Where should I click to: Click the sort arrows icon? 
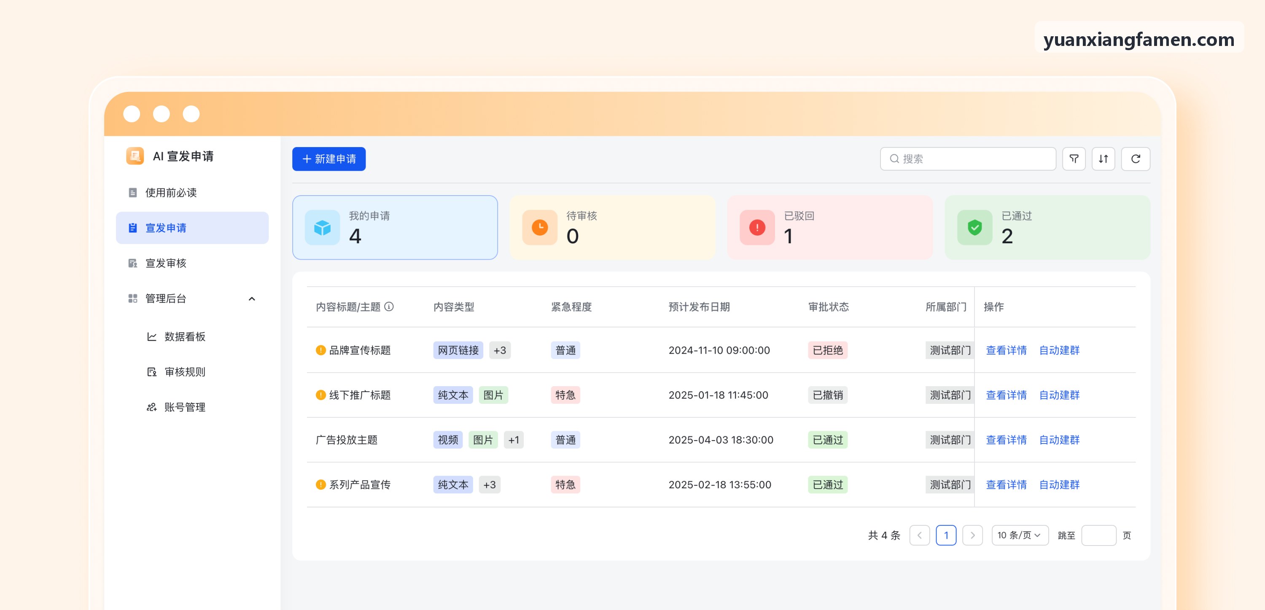pos(1103,159)
